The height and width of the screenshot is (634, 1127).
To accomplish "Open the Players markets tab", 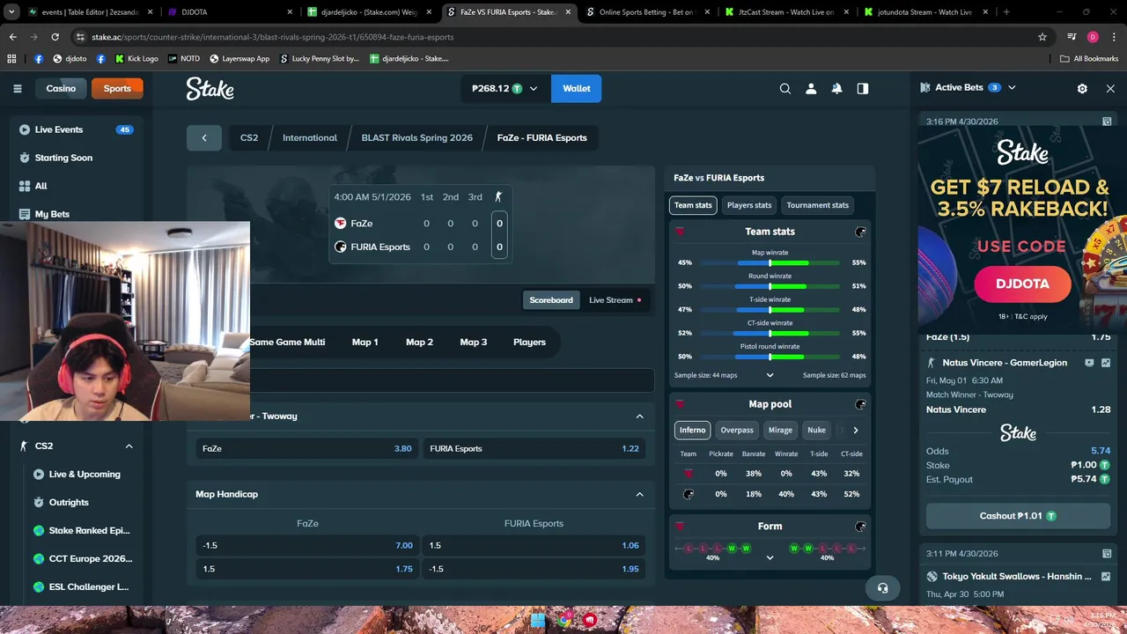I will pos(529,342).
